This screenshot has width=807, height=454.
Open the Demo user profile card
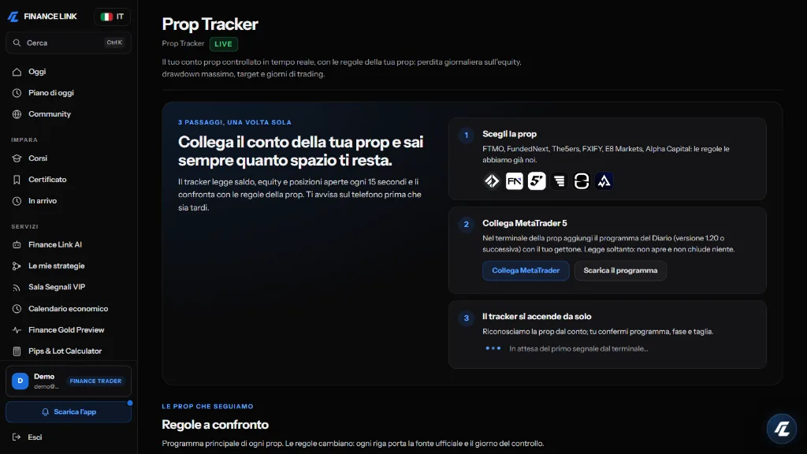pos(69,381)
